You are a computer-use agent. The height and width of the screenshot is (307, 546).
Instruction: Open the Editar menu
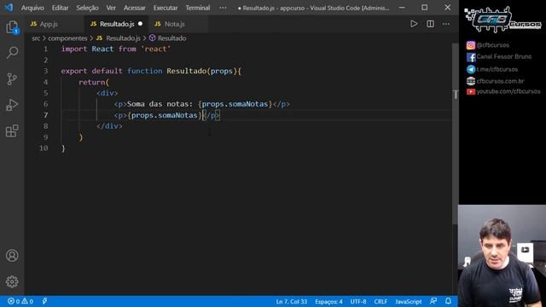click(60, 8)
